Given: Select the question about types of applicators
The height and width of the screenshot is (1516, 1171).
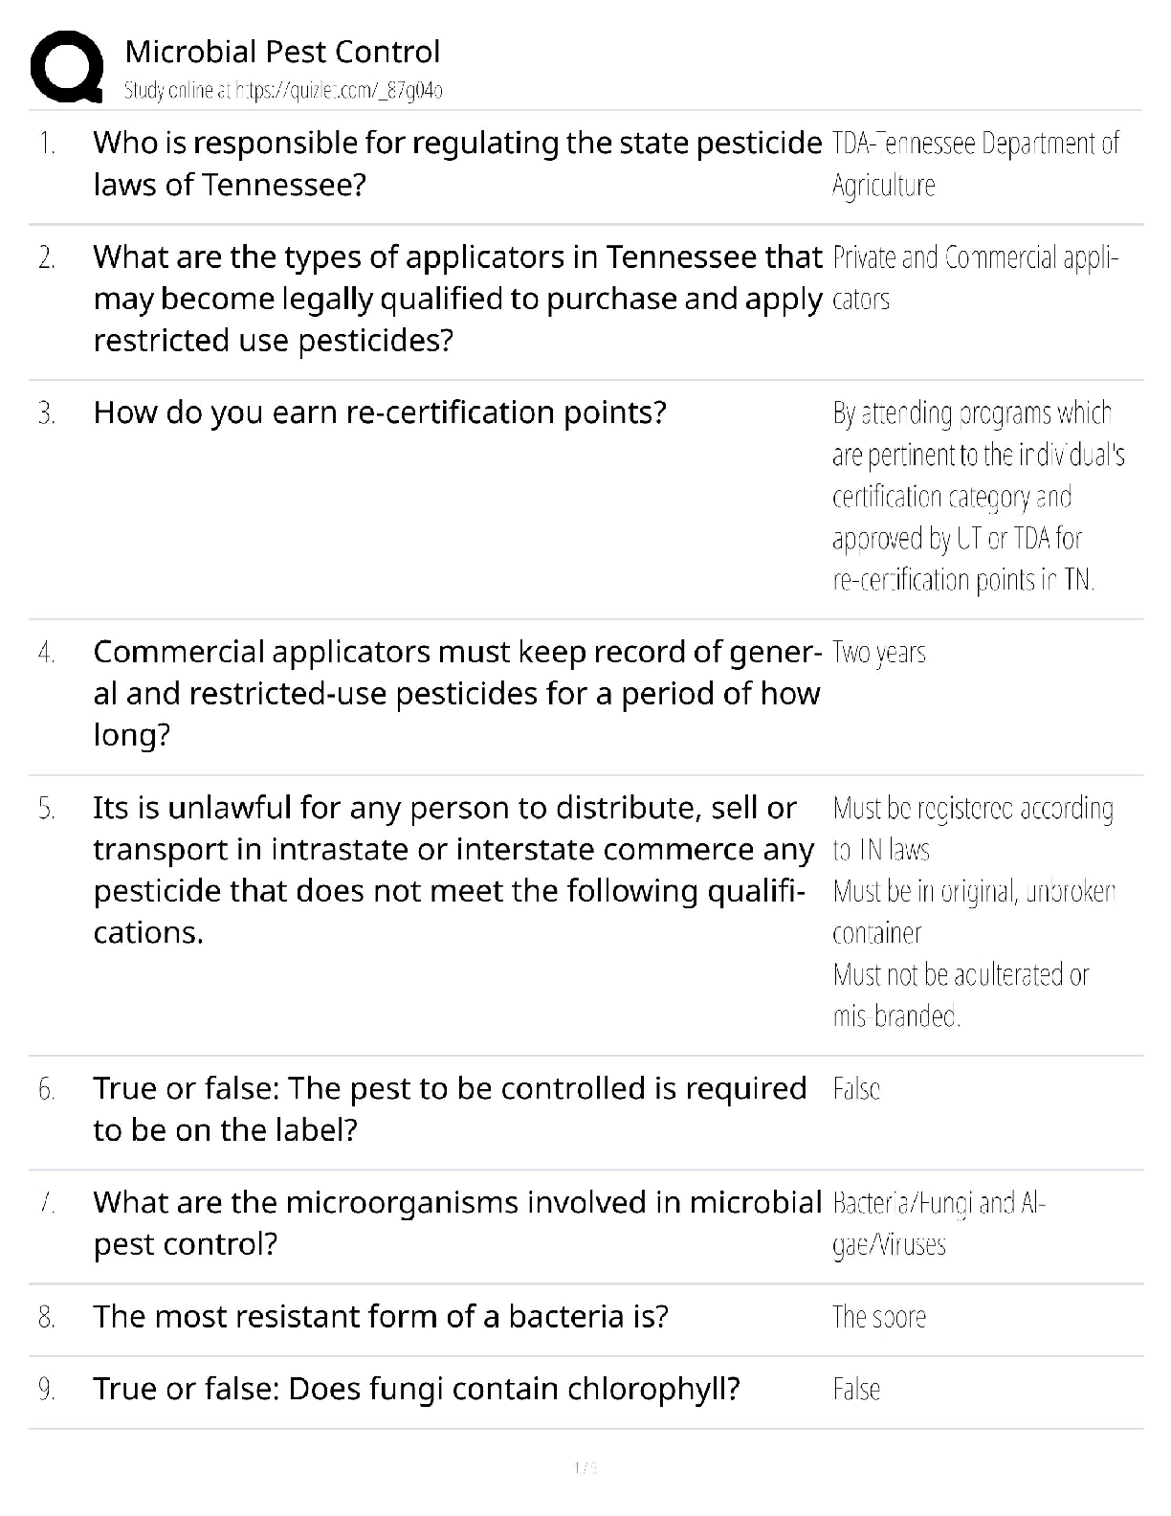Looking at the screenshot, I should pyautogui.click(x=456, y=299).
